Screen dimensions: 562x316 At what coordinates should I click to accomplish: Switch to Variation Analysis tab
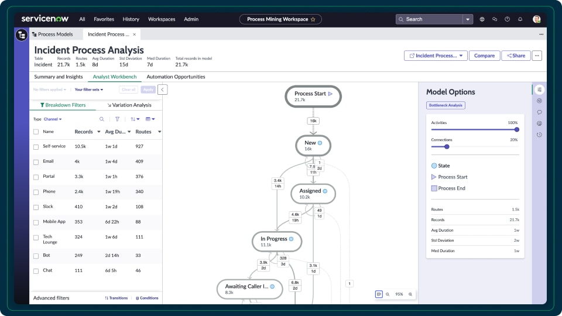129,105
